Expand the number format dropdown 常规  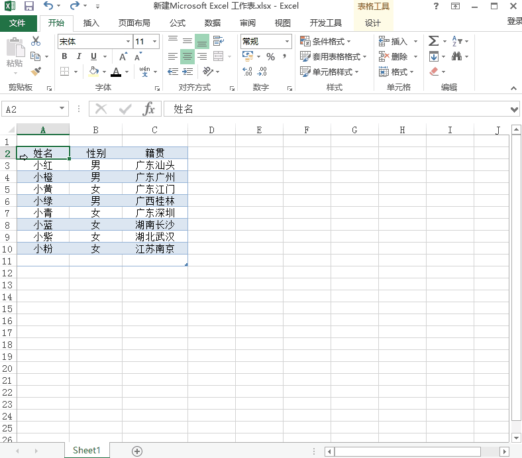tap(287, 41)
